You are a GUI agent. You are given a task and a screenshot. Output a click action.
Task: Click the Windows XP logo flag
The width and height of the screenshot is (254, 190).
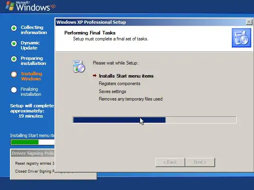tap(10, 6)
